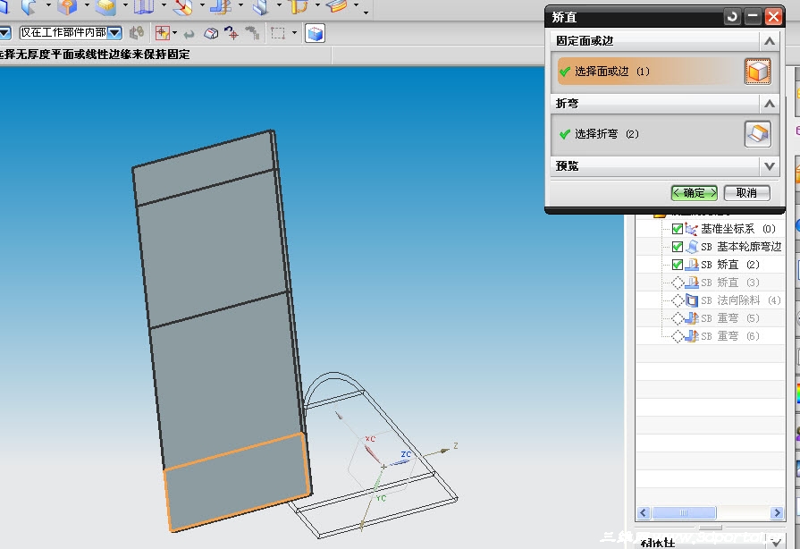Collapse the 固定面或边 section

(x=770, y=41)
